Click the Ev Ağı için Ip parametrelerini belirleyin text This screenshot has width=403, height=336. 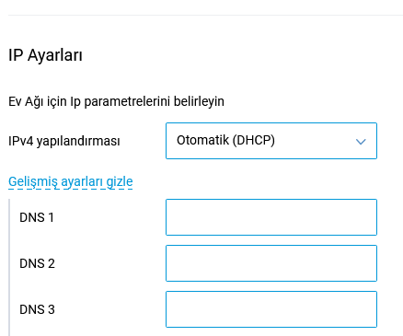[x=116, y=101]
